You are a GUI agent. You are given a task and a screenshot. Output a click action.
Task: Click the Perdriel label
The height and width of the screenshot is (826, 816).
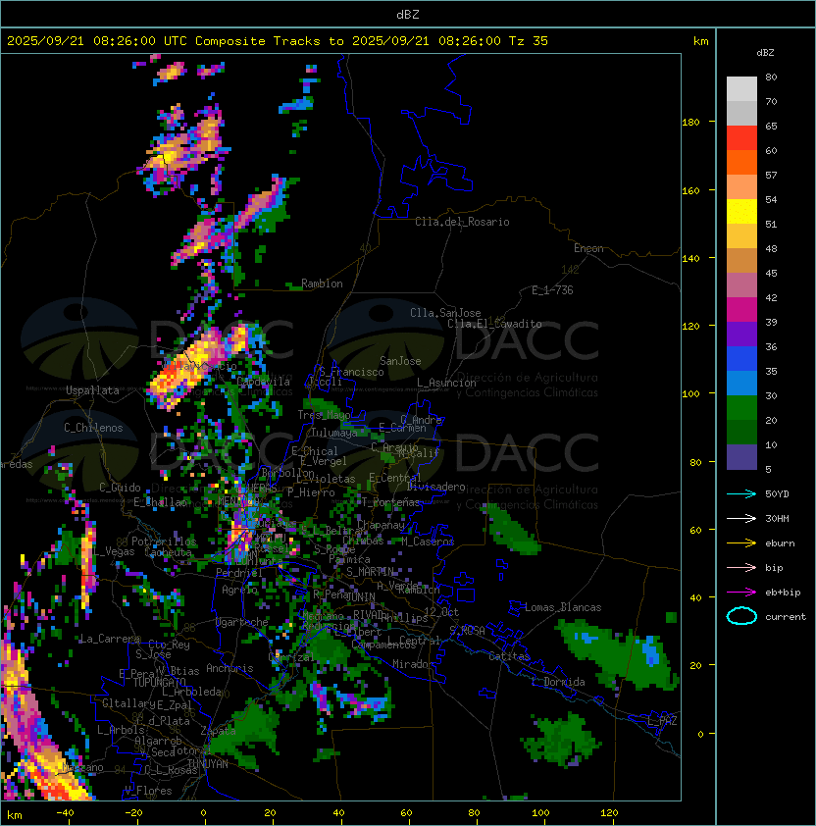[238, 573]
